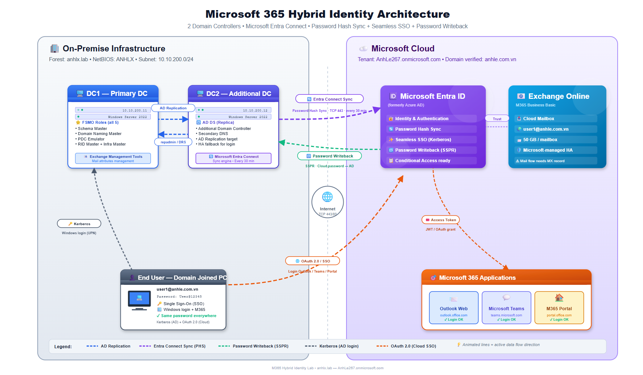Click the Trust pill between Entra ID and Exchange
Image resolution: width=643 pixels, height=375 pixels.
click(497, 119)
